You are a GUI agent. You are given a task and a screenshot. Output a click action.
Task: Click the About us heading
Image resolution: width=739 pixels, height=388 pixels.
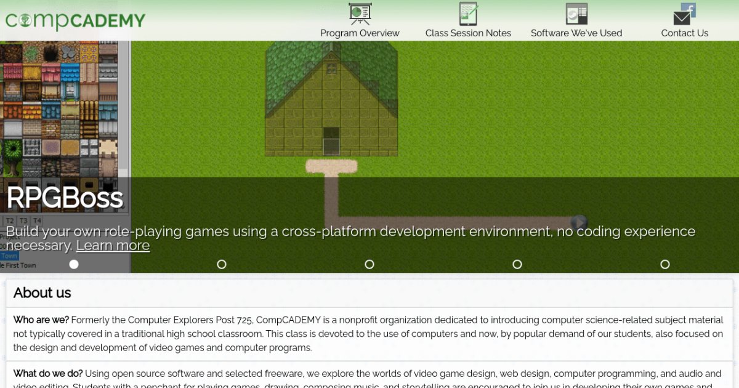(42, 293)
